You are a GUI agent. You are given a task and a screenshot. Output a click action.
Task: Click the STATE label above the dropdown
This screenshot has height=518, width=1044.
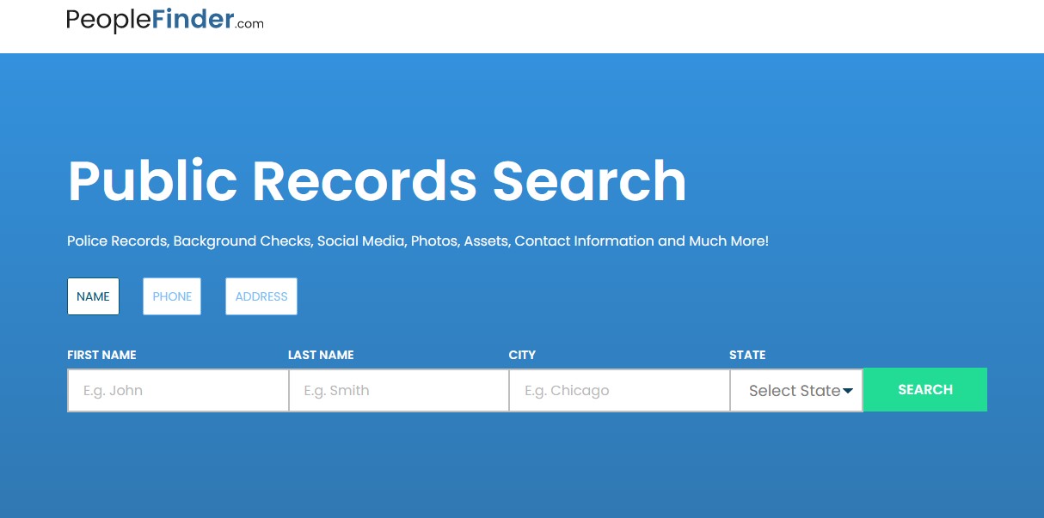[x=747, y=355]
